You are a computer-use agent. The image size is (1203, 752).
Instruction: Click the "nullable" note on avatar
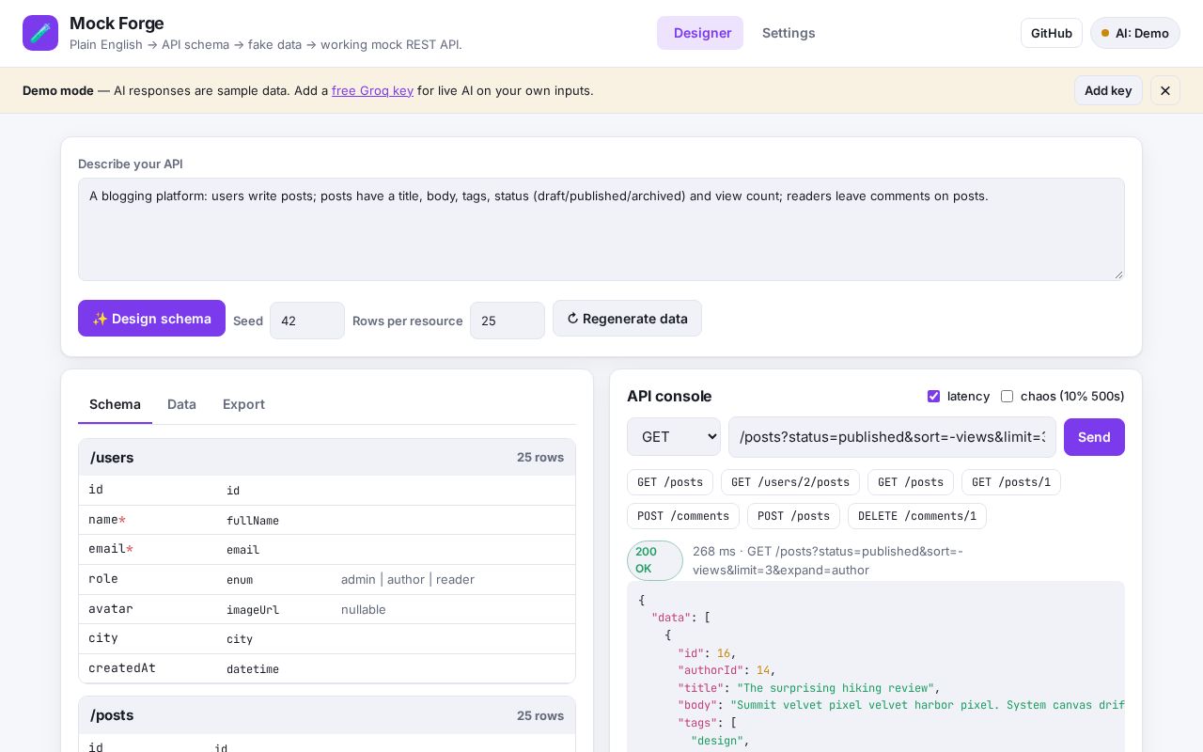click(364, 610)
